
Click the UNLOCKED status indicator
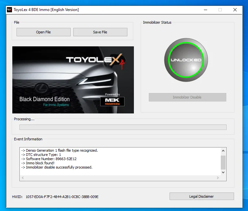coord(186,60)
